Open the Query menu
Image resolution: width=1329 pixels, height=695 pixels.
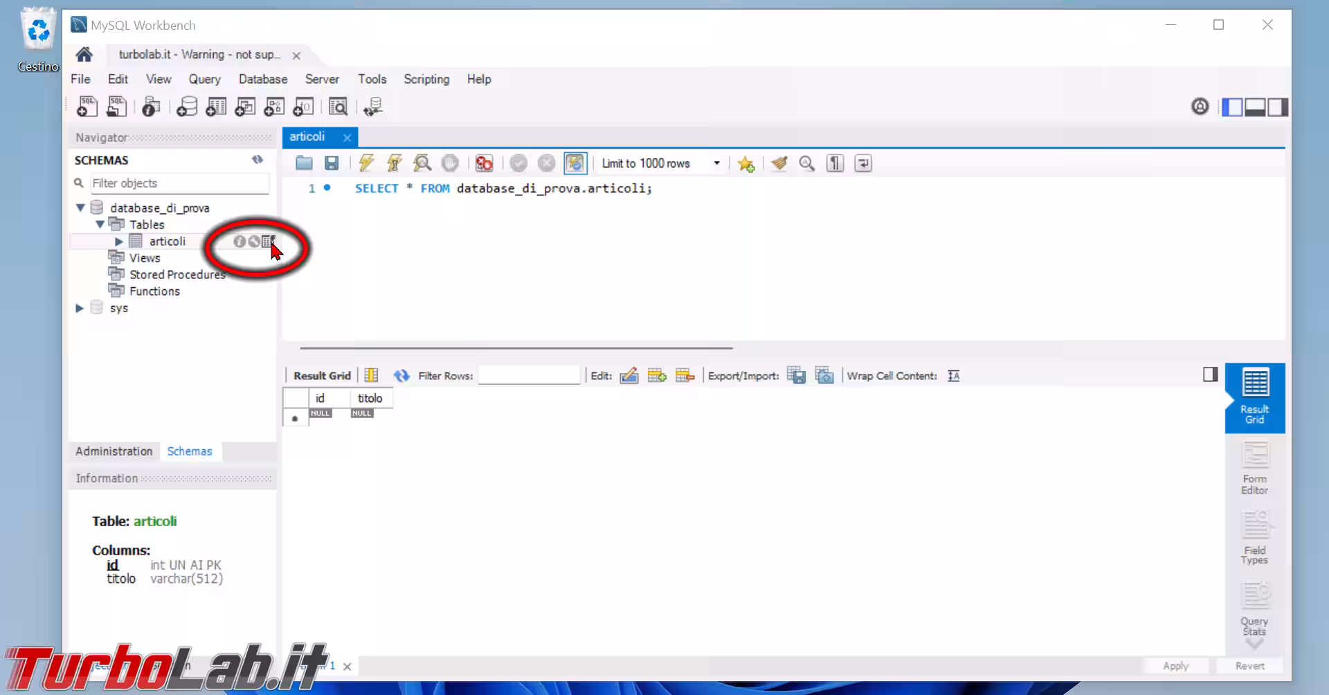point(204,80)
